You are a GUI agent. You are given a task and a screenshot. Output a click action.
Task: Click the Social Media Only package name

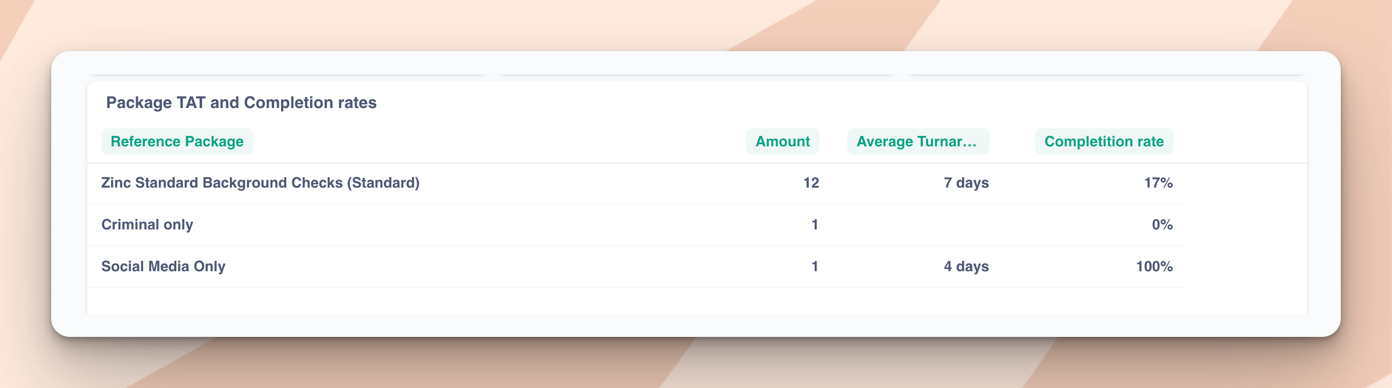163,267
